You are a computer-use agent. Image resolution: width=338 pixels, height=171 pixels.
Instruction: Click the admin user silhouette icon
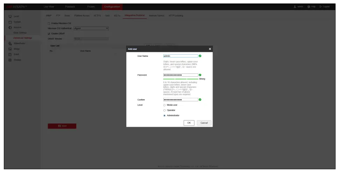pos(295,7)
